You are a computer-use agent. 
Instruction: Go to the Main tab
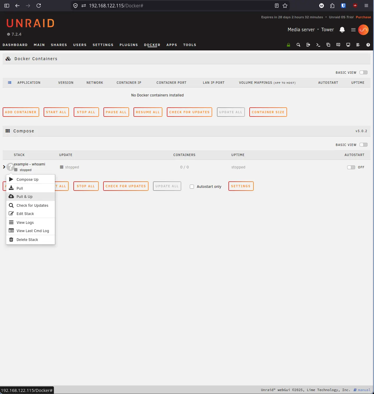pos(39,45)
